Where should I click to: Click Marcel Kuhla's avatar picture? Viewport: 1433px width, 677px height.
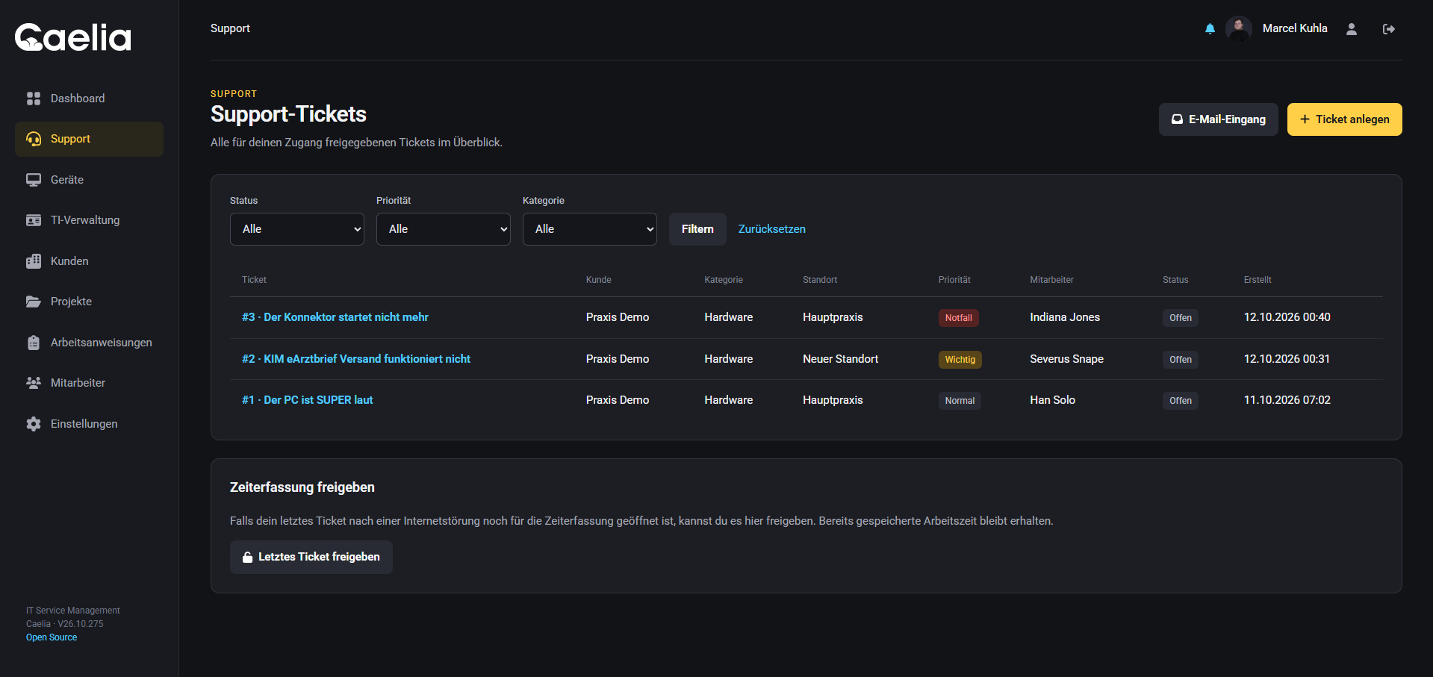tap(1239, 29)
